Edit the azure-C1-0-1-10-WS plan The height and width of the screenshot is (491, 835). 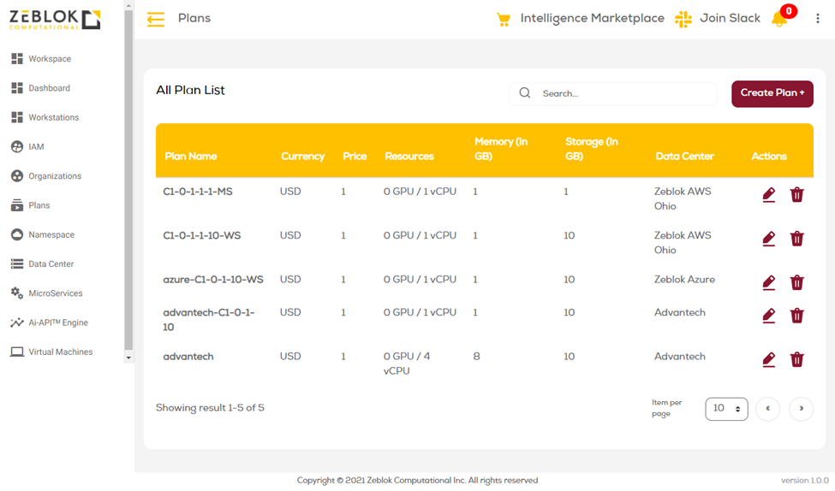coord(768,282)
